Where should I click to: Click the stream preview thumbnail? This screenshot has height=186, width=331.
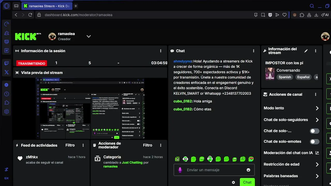(x=90, y=109)
